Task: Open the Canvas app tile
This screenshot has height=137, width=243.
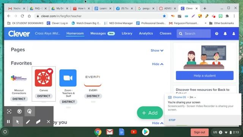Action: click(x=43, y=78)
